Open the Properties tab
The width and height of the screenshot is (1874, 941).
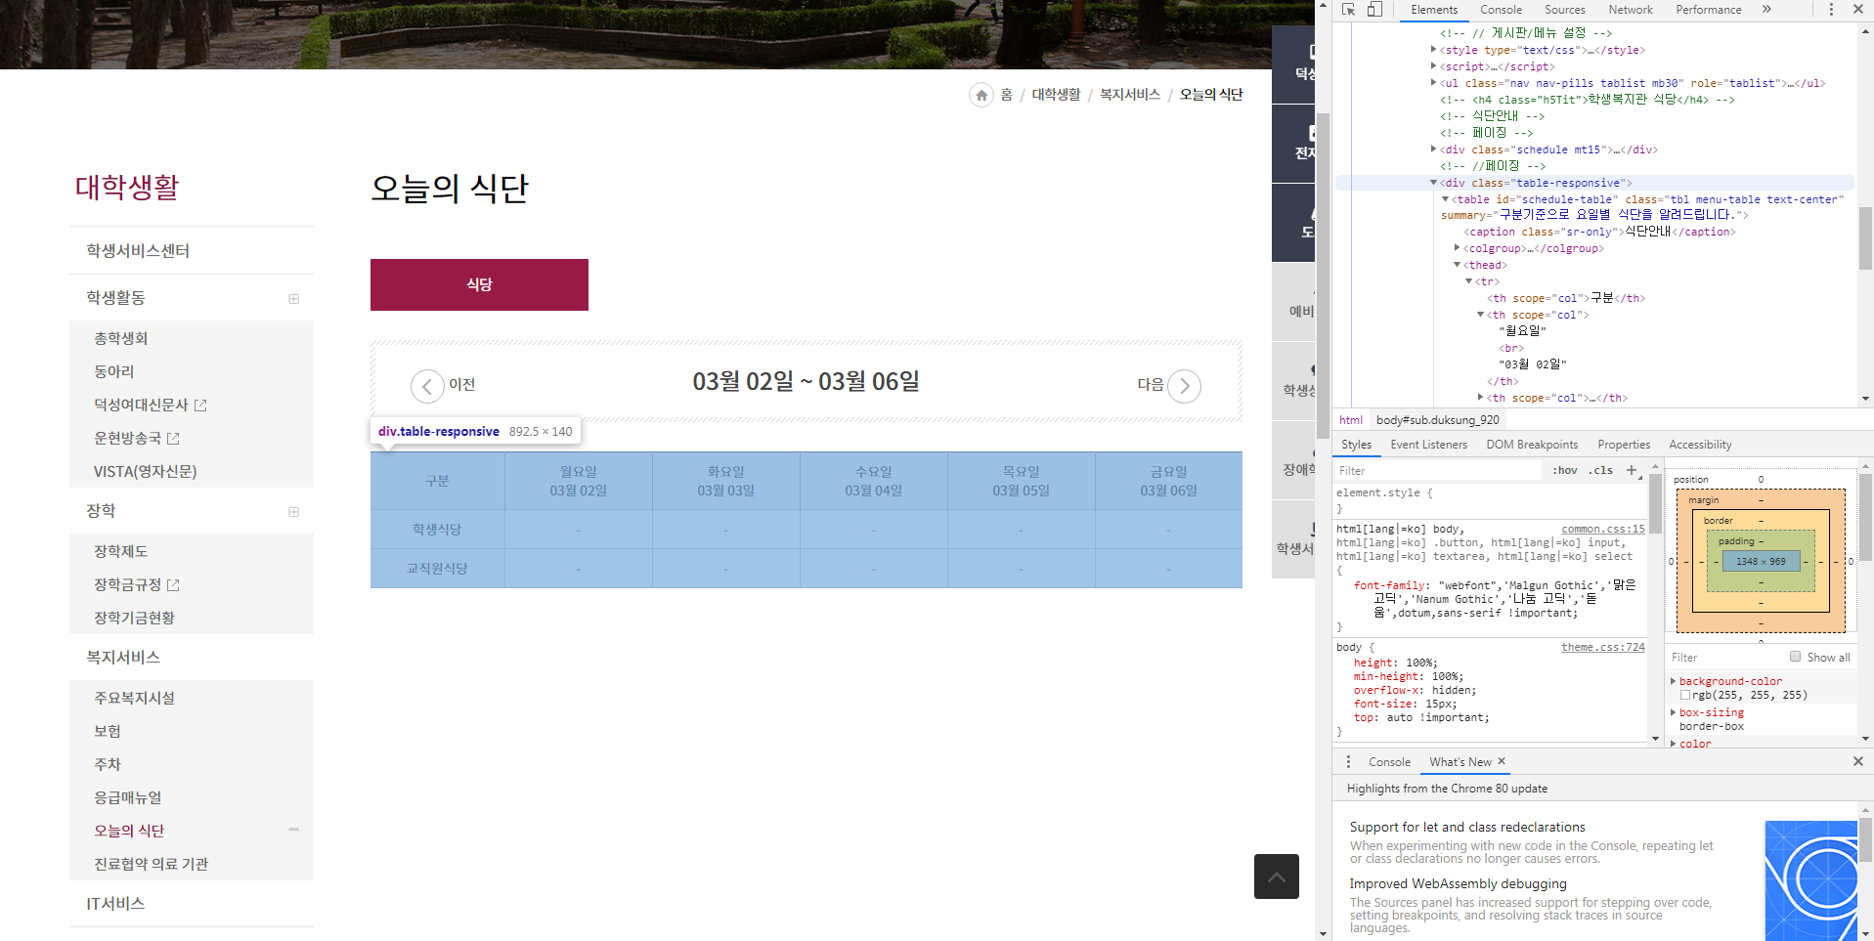click(x=1624, y=445)
